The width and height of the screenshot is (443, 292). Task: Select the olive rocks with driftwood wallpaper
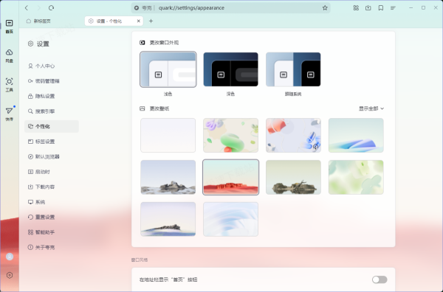point(293,177)
